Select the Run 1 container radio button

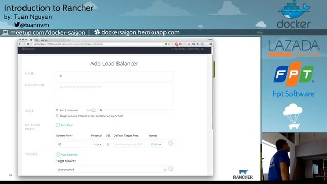tap(57, 110)
